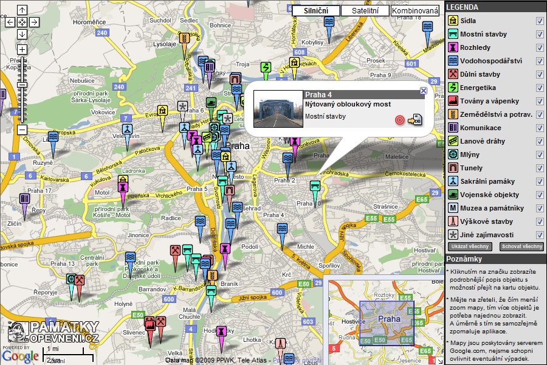547x365 pixels.
Task: Select the Kombinovaná map type
Action: pos(415,11)
